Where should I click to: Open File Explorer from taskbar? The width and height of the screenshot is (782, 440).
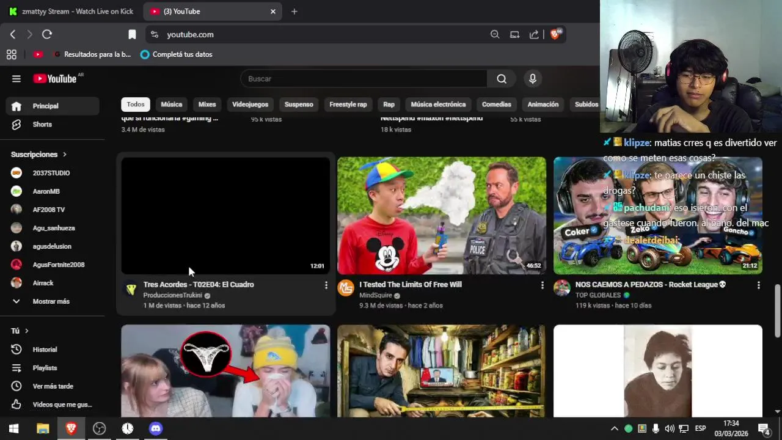(43, 428)
